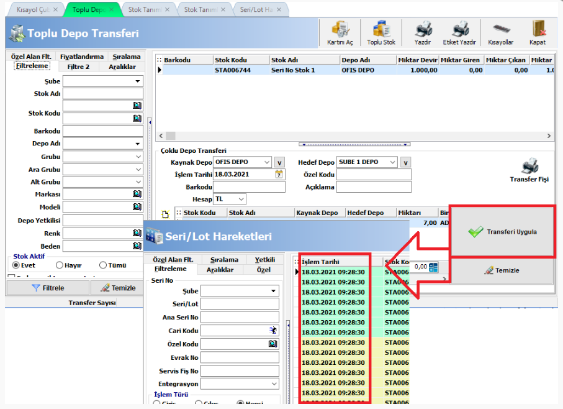The image size is (563, 409).
Task: Click Temizle under Transferi Uygula
Action: tap(502, 270)
